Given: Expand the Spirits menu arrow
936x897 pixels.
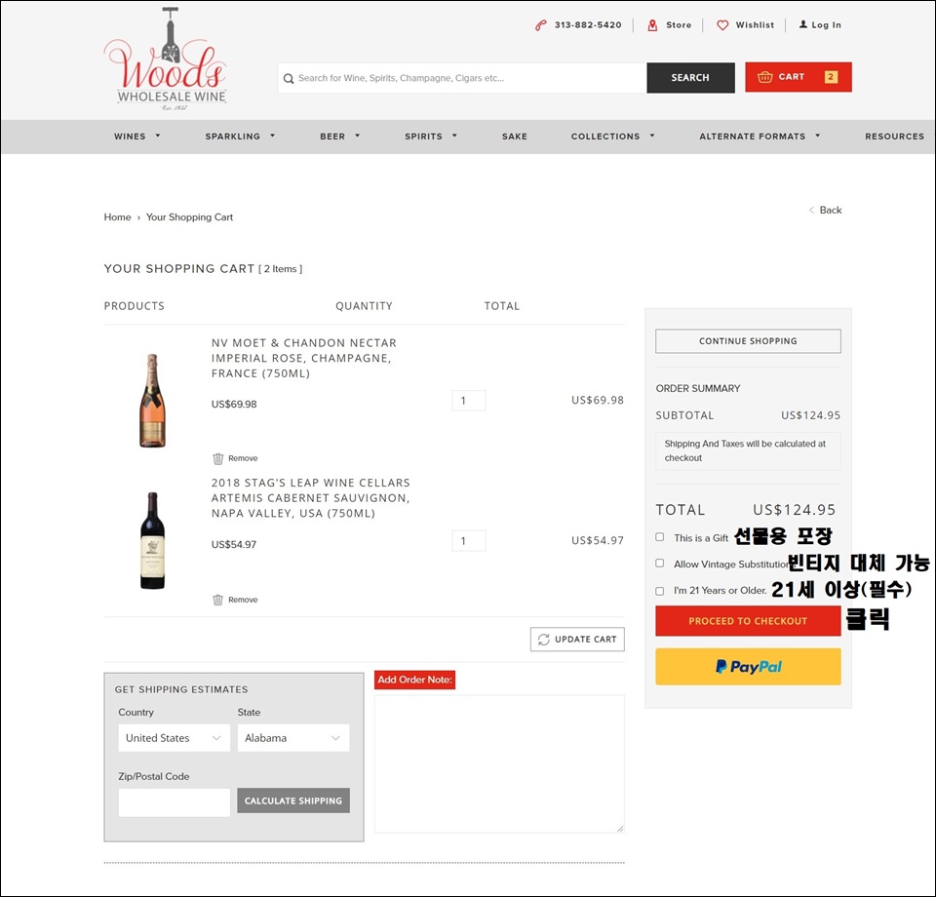Looking at the screenshot, I should [x=455, y=136].
